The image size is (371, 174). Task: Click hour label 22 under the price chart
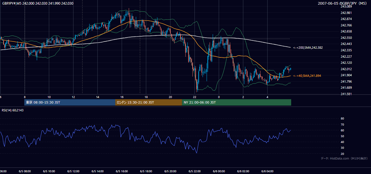(x=194, y=97)
